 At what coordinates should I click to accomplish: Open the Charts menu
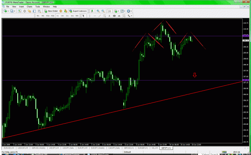pos(29,6)
